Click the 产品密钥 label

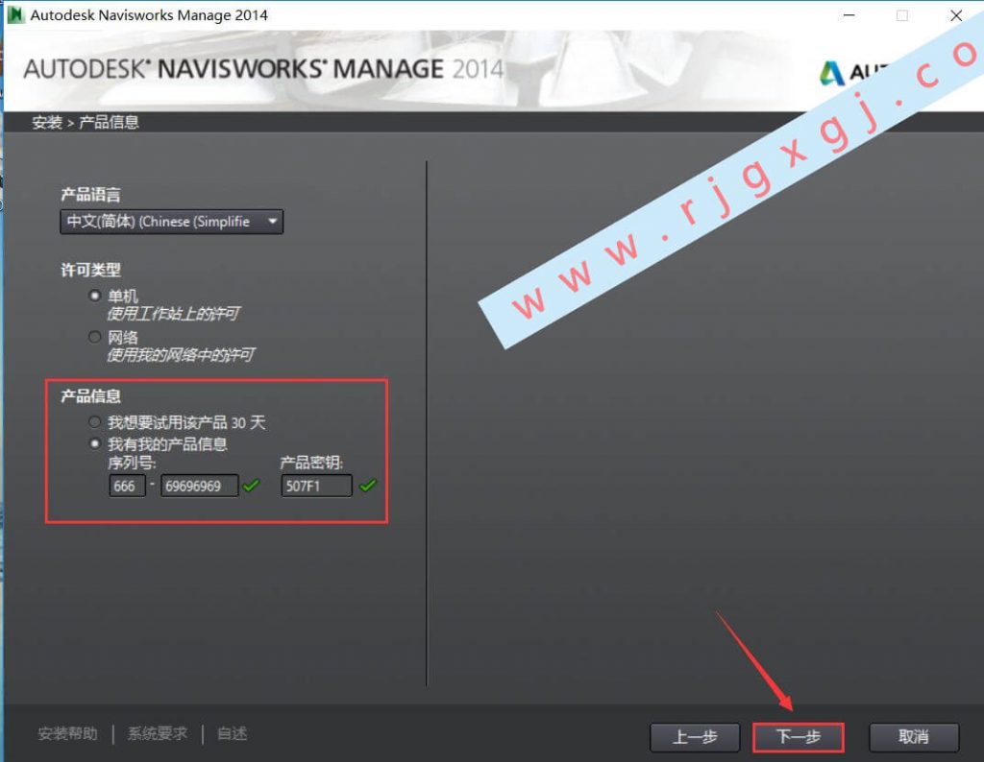point(311,464)
